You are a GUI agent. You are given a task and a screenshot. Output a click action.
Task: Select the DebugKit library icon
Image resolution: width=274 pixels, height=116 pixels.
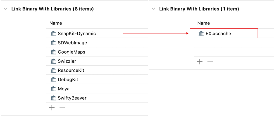(53, 80)
